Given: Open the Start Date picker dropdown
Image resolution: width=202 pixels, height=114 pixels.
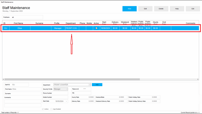Looking at the screenshot, I should (66, 101).
